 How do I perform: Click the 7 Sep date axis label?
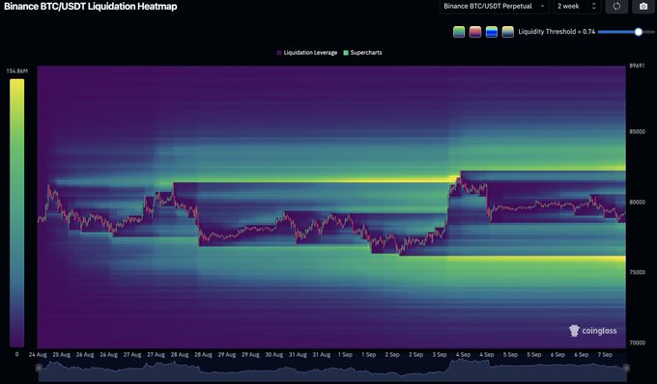pyautogui.click(x=605, y=355)
